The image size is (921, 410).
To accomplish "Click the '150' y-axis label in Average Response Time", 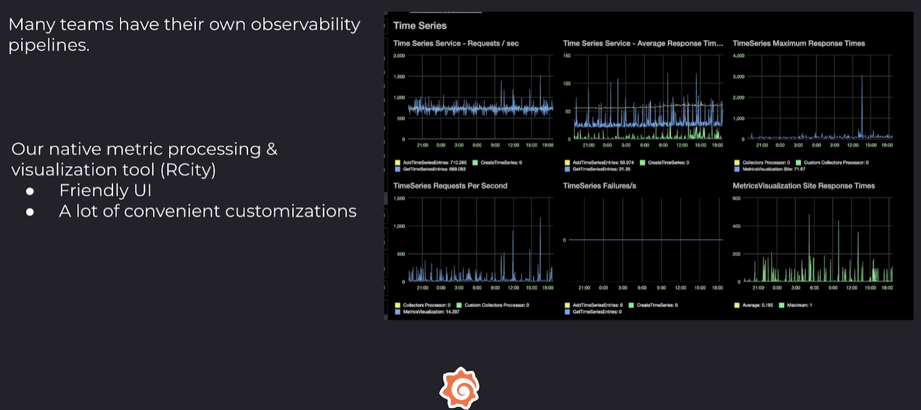I will click(x=567, y=55).
